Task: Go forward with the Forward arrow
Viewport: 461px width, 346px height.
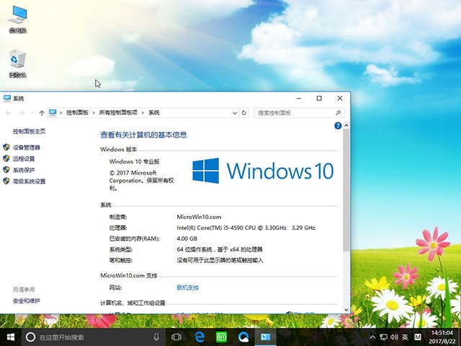Action: (22, 113)
